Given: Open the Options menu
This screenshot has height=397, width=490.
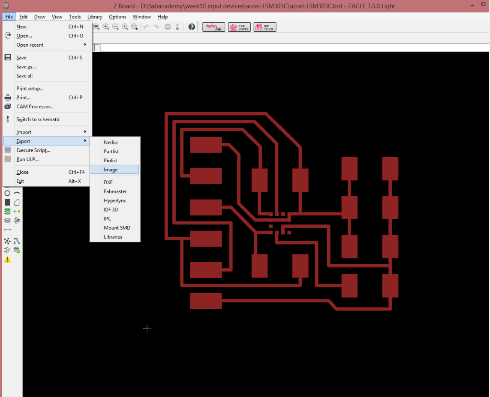Looking at the screenshot, I should (x=117, y=17).
